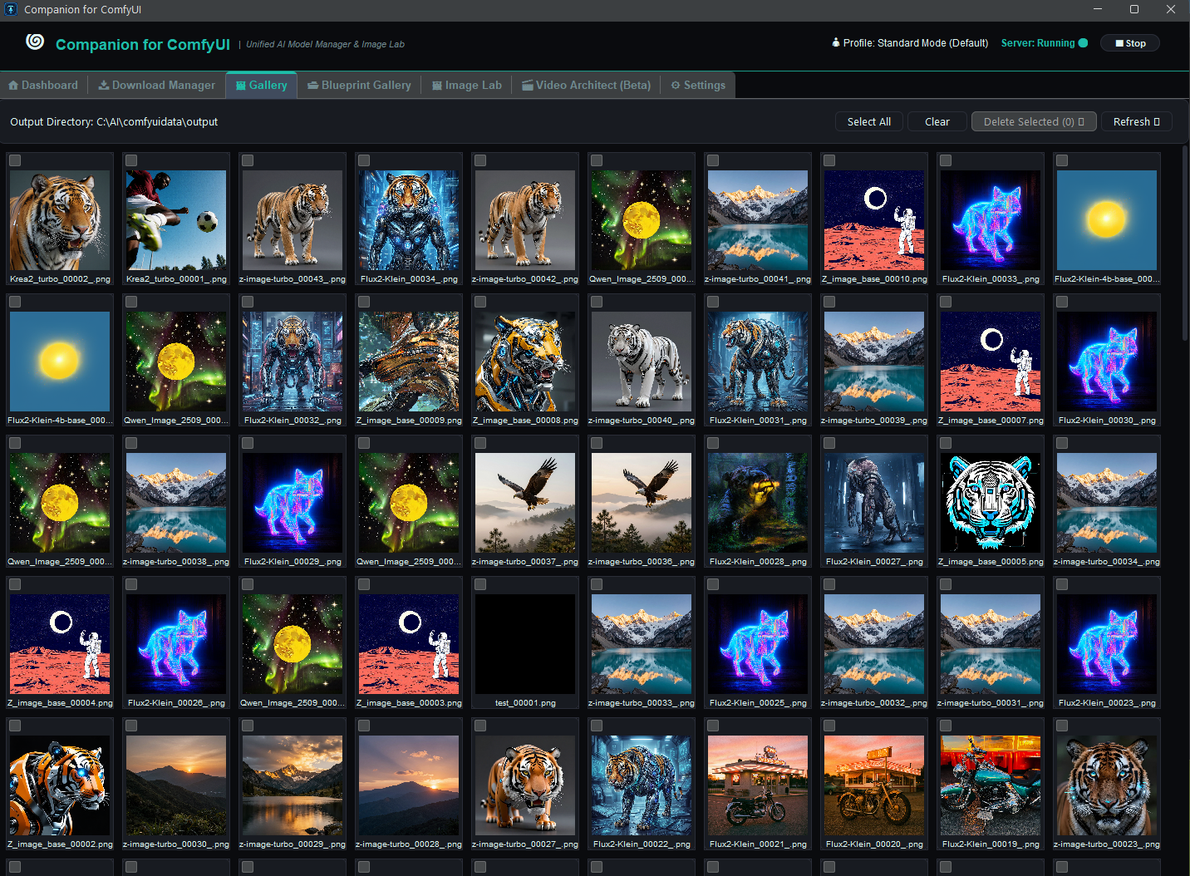Switch to Video Architect (Beta) tab
Viewport: 1190px width, 876px height.
tap(586, 85)
